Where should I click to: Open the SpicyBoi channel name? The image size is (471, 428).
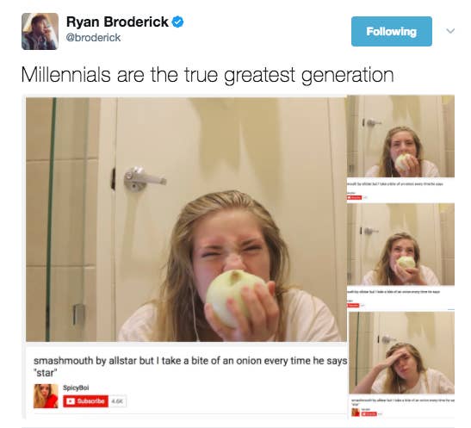[76, 388]
